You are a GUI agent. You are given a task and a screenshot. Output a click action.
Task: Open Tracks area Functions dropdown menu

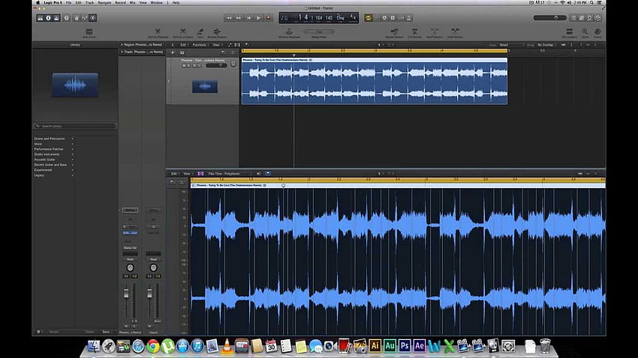click(200, 45)
